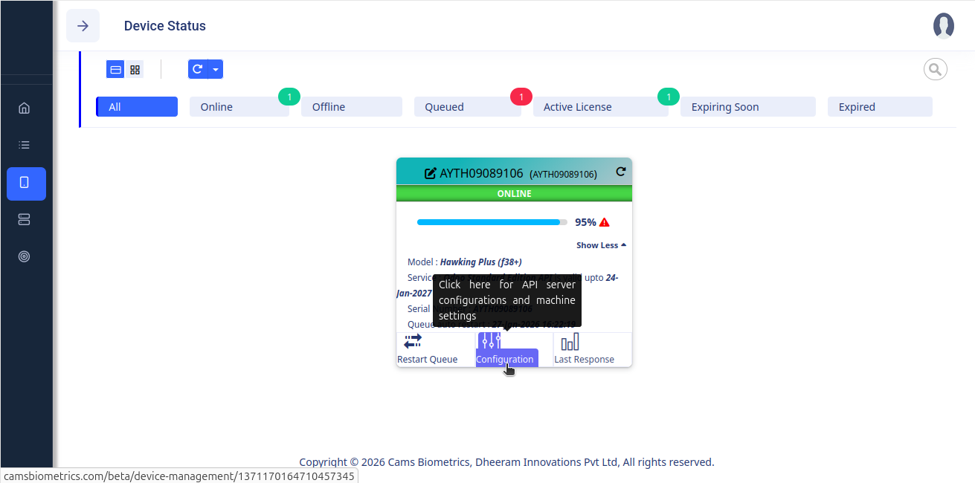Expand the sidebar with arrow button
The width and height of the screenshot is (975, 483).
83,26
